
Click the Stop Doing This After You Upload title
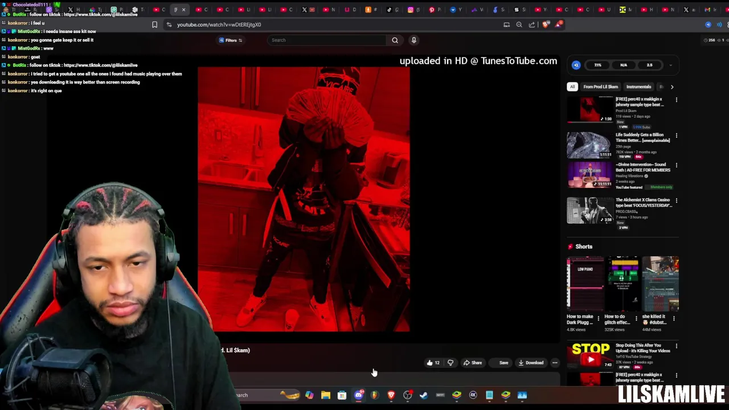coord(642,348)
